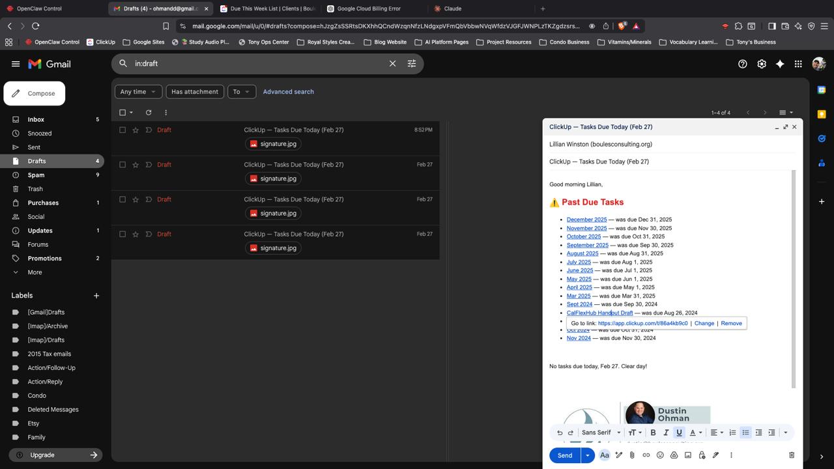Viewport: 834px width, 469px height.
Task: Click the blue Send button
Action: point(564,455)
